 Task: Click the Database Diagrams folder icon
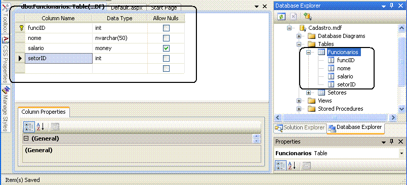pos(311,36)
